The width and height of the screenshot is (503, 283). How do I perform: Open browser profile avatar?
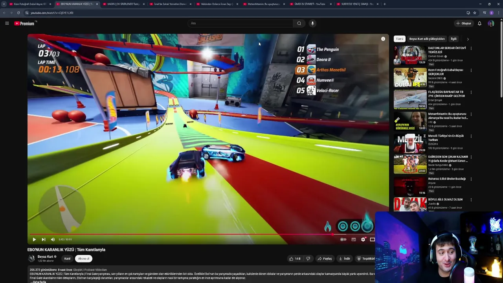click(492, 13)
